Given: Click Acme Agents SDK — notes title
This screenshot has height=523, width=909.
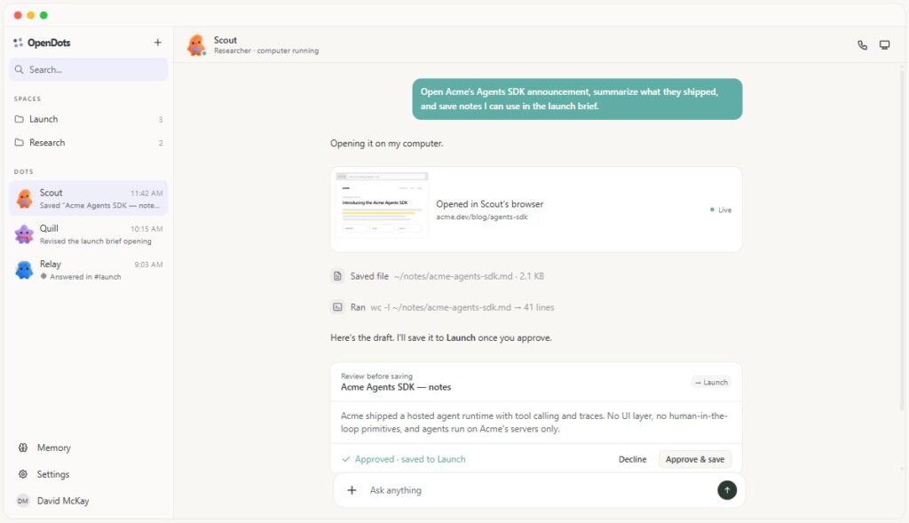Looking at the screenshot, I should point(396,387).
